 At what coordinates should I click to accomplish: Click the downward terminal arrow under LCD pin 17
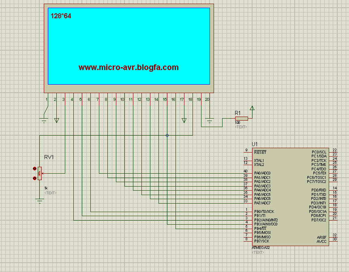click(x=184, y=120)
